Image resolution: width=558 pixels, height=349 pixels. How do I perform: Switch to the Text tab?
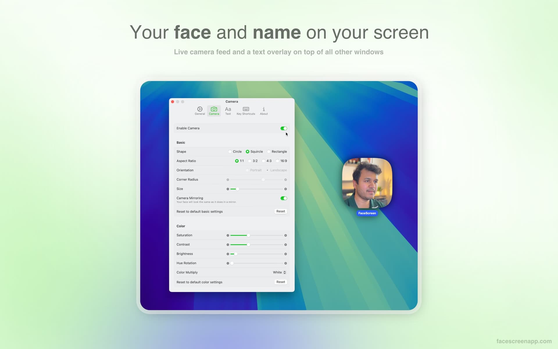(228, 111)
